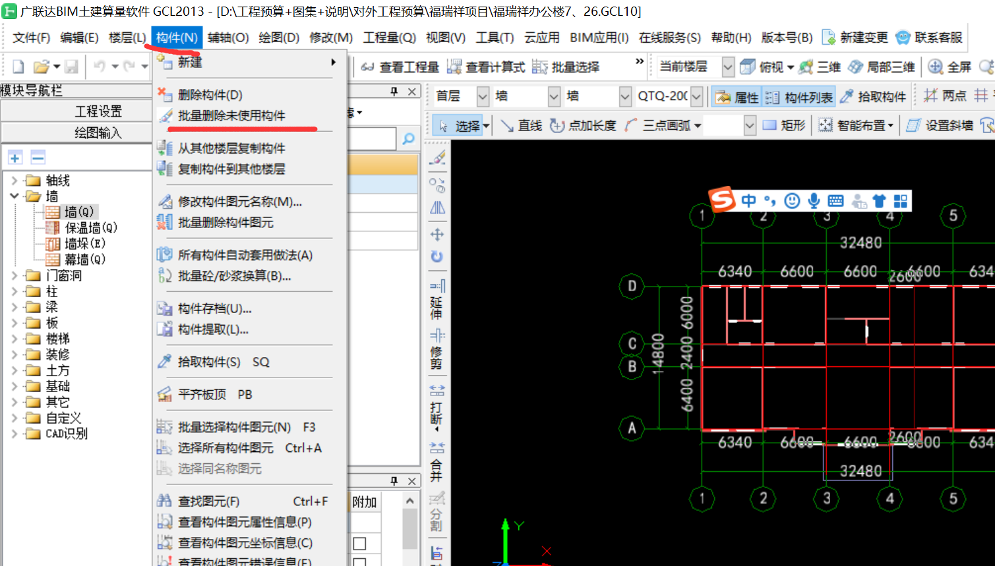
Task: Choose 复制构件到其他楼层 menu item
Action: tap(249, 169)
